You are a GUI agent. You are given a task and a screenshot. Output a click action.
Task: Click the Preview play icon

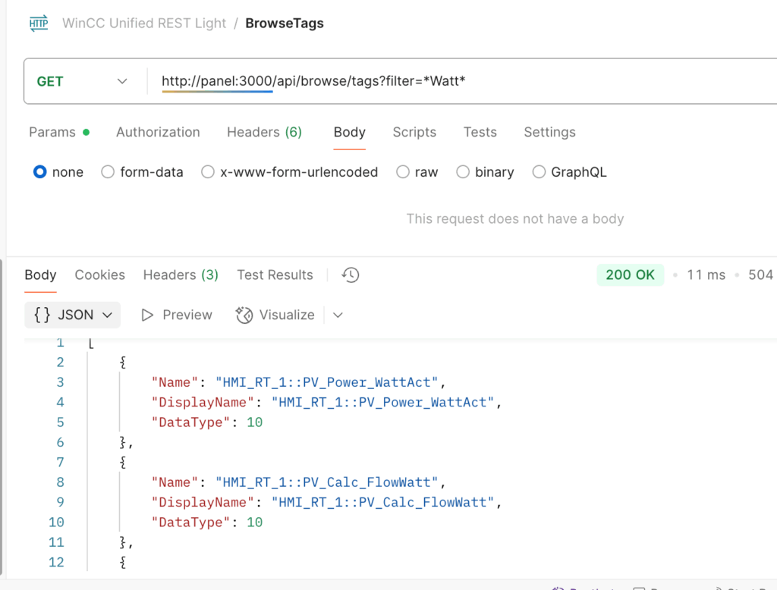(147, 315)
